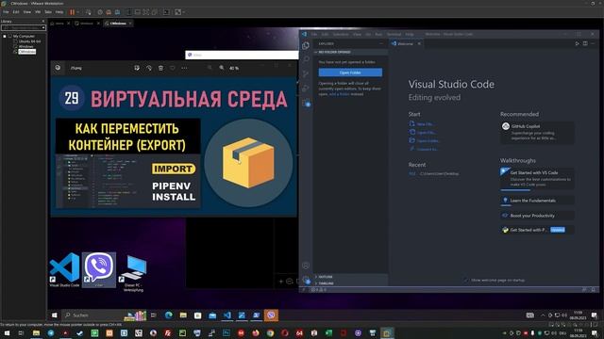The height and width of the screenshot is (339, 604).
Task: Open the VS Code Explorer activity icon
Action: point(306,45)
